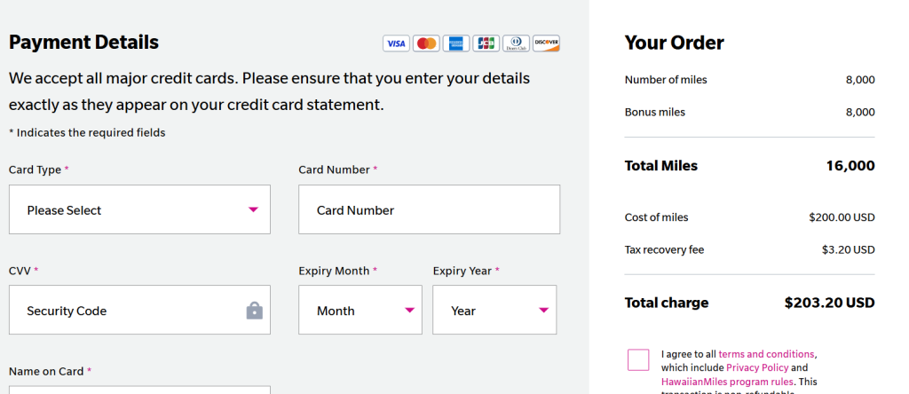
Task: Click the Discover card logo
Action: pyautogui.click(x=546, y=43)
